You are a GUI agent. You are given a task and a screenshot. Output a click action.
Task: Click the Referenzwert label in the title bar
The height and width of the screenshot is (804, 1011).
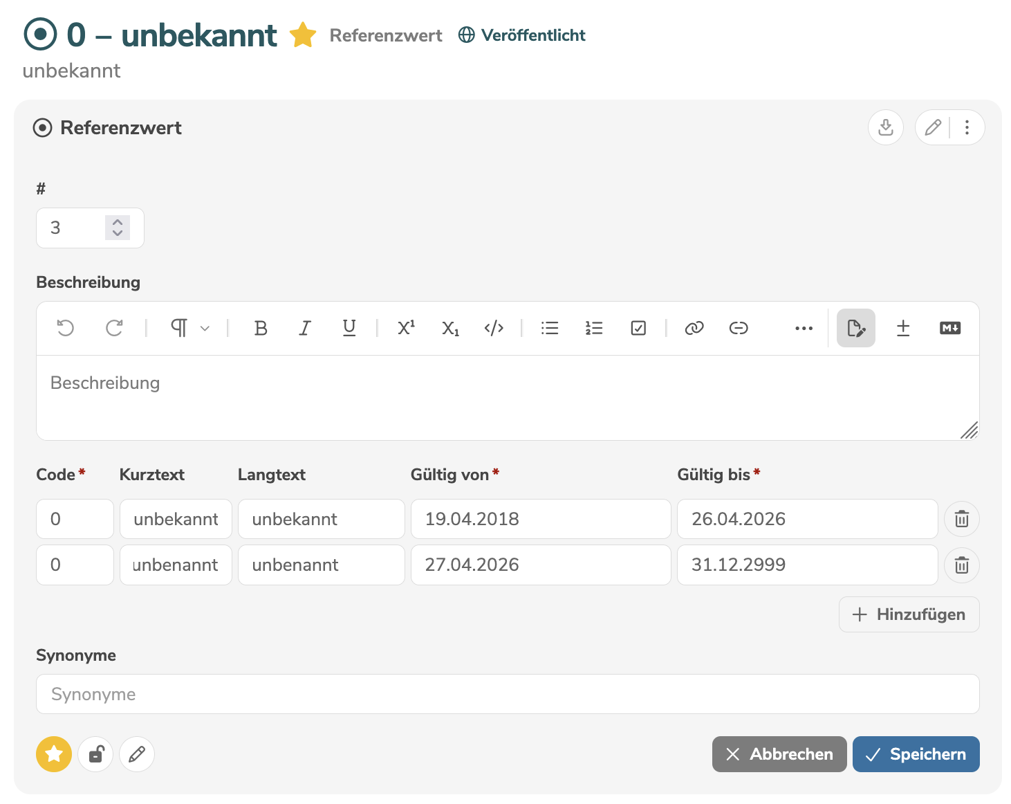[x=386, y=35]
